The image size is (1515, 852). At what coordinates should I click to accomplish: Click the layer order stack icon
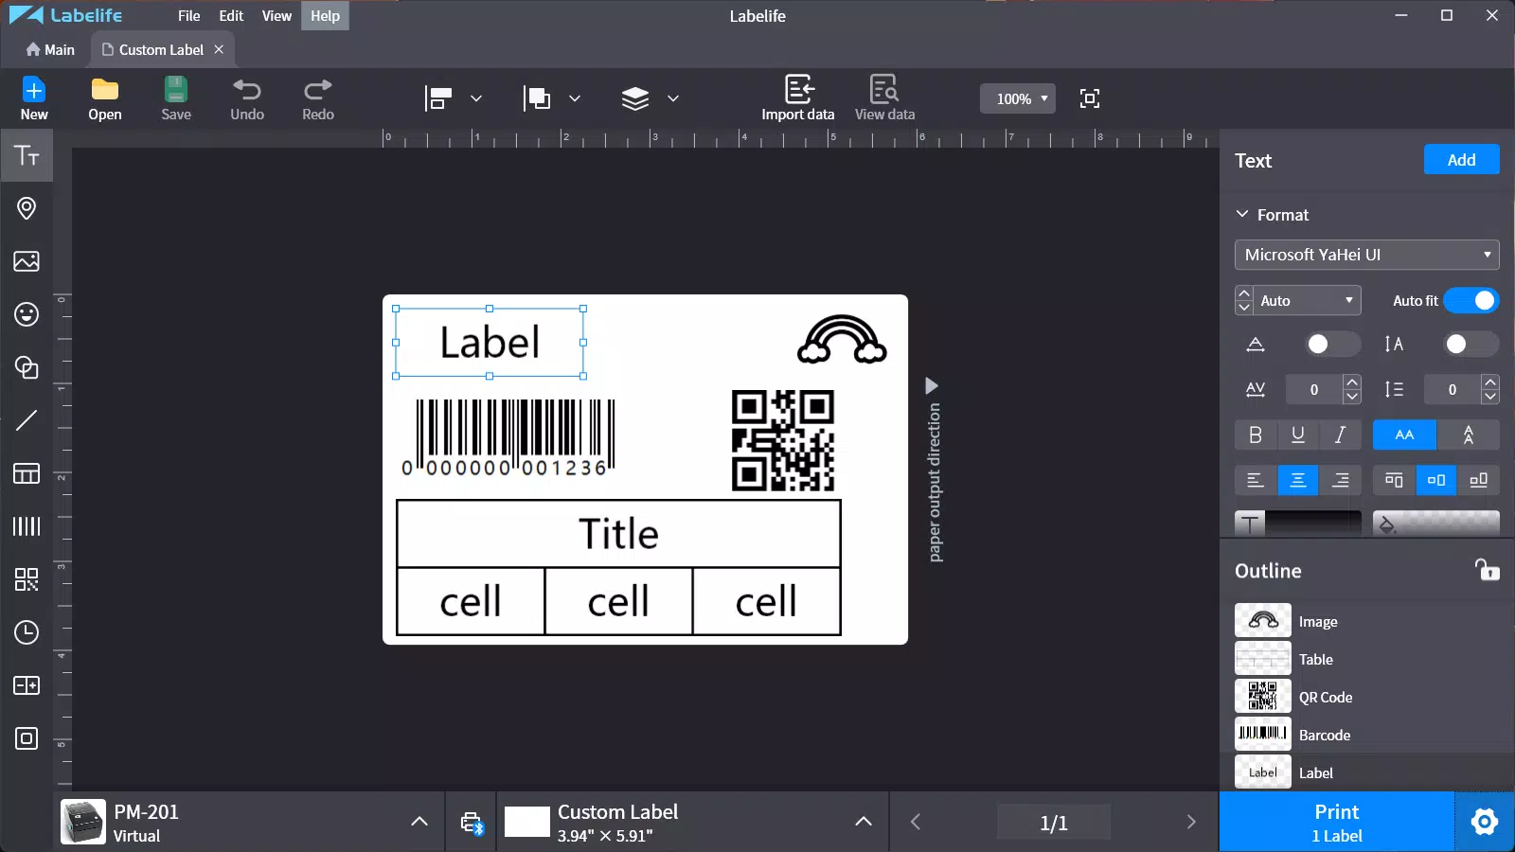(x=635, y=98)
